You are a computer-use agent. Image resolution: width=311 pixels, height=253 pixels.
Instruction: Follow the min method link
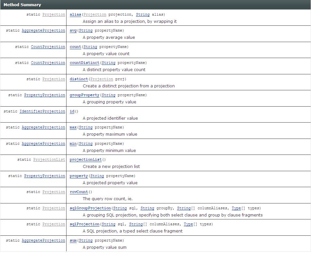click(72, 143)
